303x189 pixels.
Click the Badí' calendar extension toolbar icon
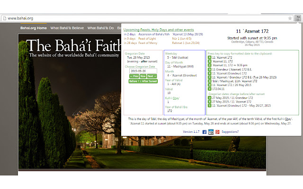point(298,18)
